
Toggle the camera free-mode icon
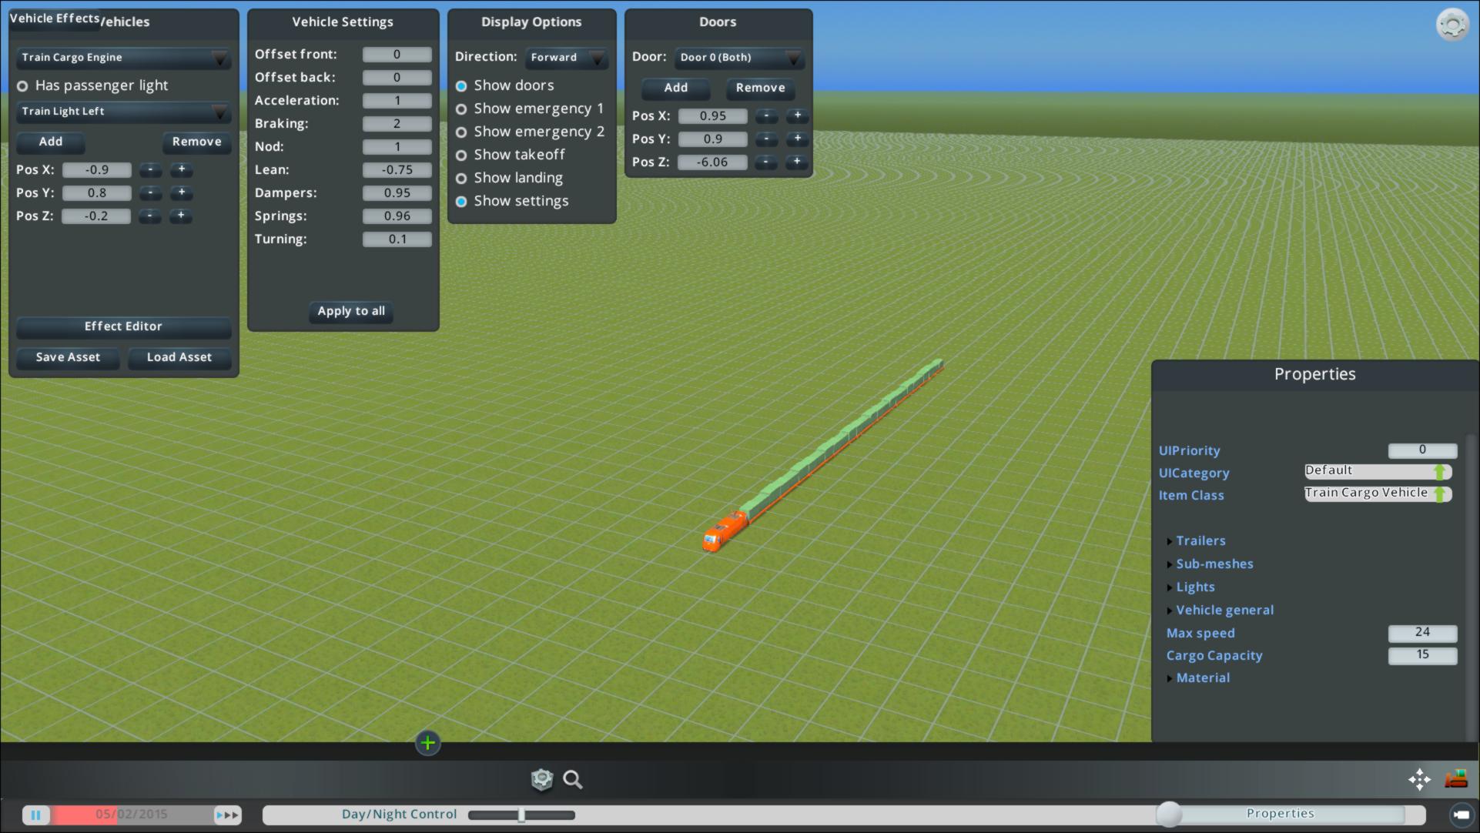(1460, 815)
